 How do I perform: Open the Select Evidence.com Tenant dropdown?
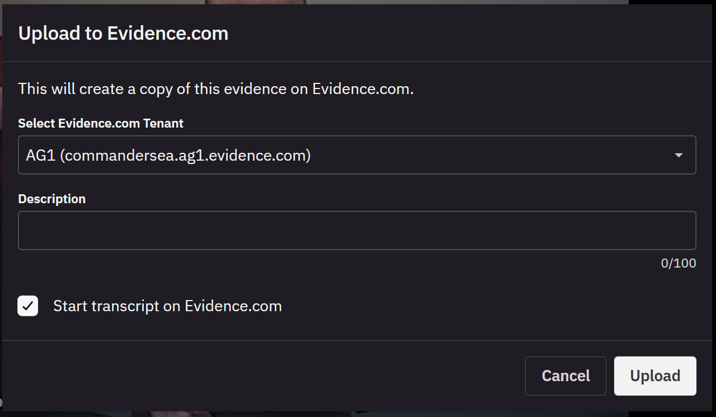[357, 155]
